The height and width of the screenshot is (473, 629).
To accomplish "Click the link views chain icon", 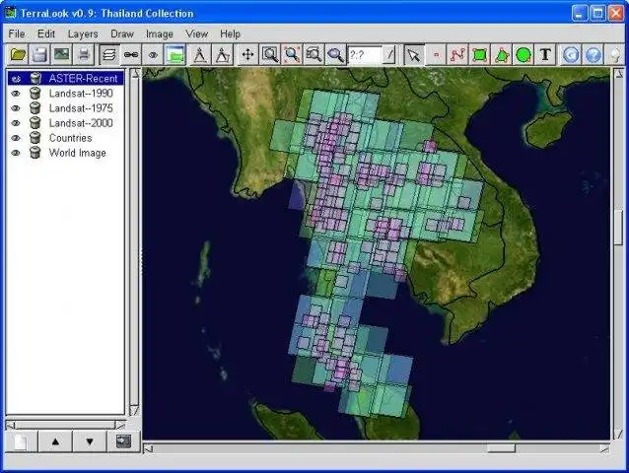I will click(131, 54).
